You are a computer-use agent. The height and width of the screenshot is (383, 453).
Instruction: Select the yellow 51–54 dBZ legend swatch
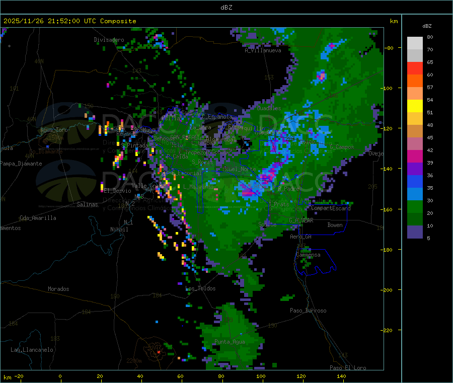[x=415, y=106]
